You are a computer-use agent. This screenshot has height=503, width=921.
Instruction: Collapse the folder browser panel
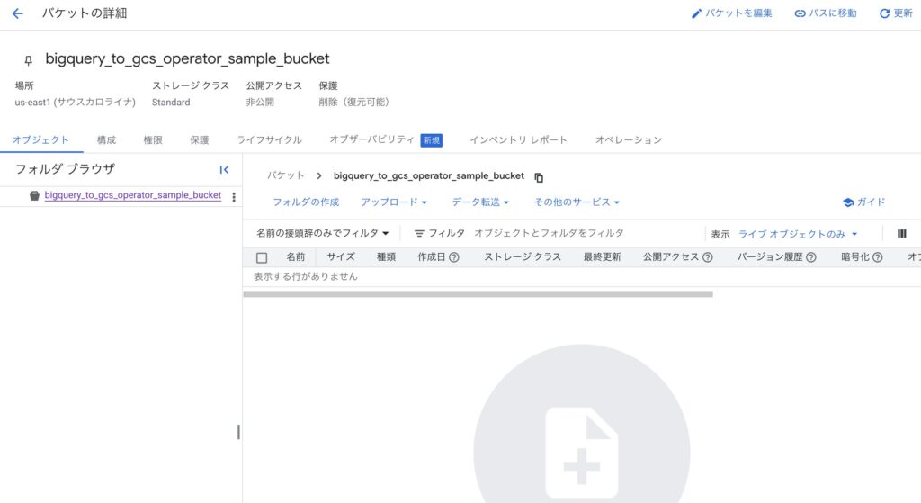[x=224, y=169]
